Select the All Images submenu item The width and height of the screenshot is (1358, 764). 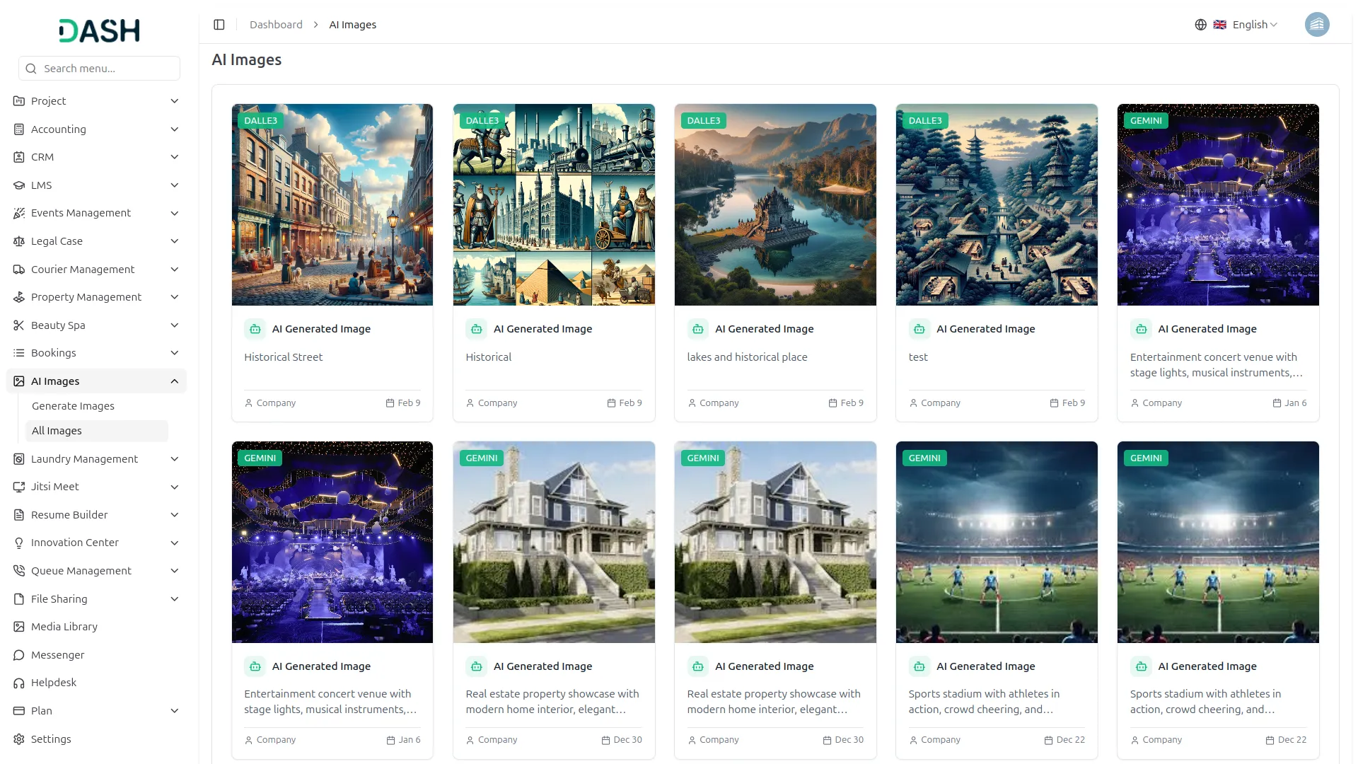tap(57, 431)
